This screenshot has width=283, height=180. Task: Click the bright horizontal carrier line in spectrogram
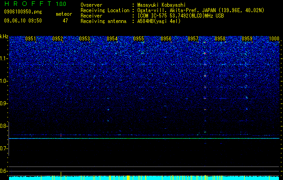point(144,138)
